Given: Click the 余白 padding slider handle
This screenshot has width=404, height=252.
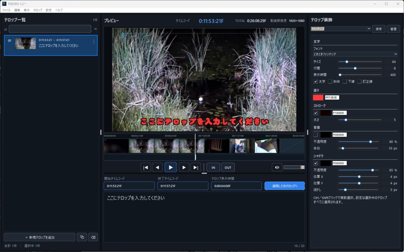Looking at the screenshot, I should 343,148.
